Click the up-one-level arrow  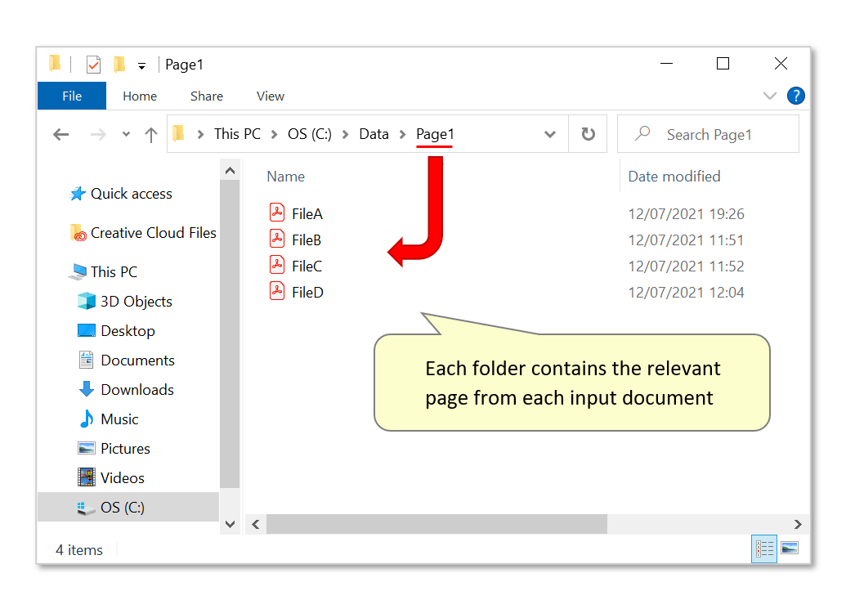(x=150, y=134)
